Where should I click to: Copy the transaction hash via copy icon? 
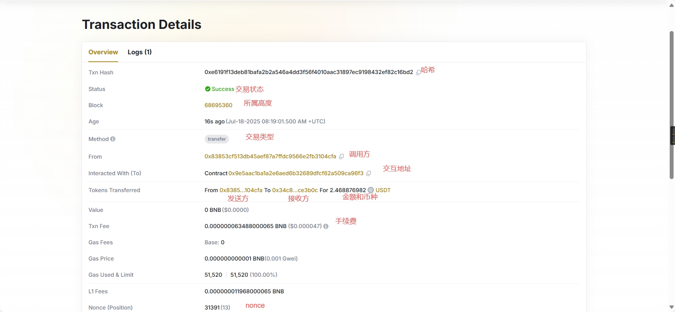click(418, 73)
